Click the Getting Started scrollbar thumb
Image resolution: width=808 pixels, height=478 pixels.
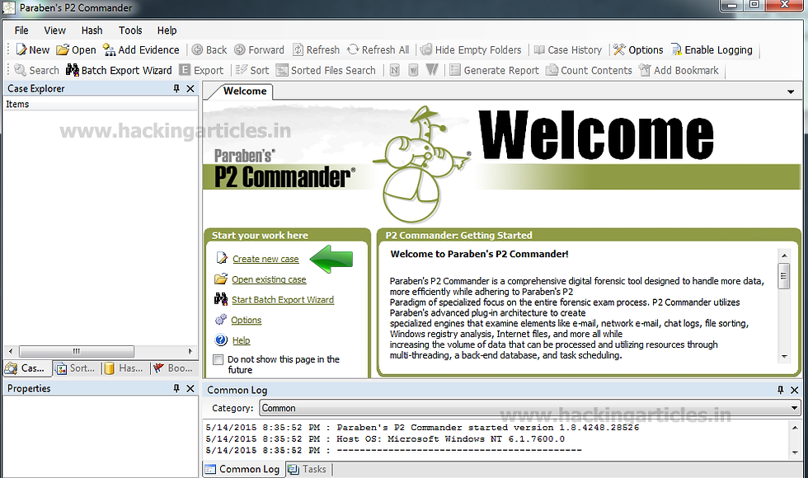(784, 276)
